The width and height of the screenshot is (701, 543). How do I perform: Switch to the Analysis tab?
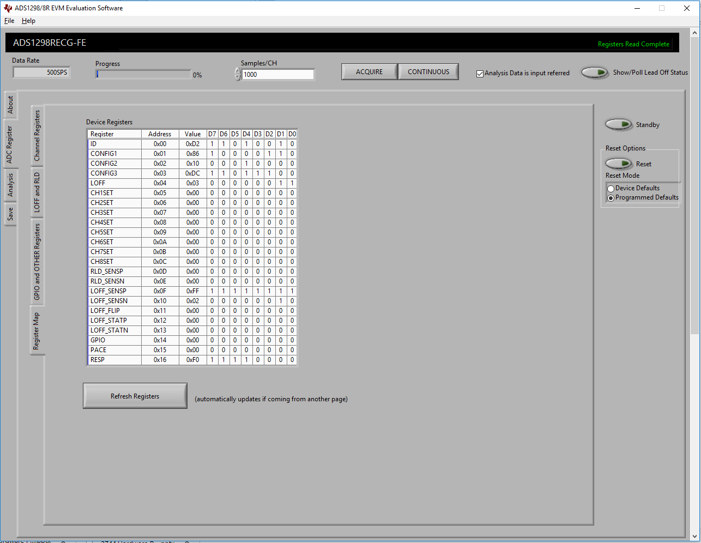[x=10, y=185]
